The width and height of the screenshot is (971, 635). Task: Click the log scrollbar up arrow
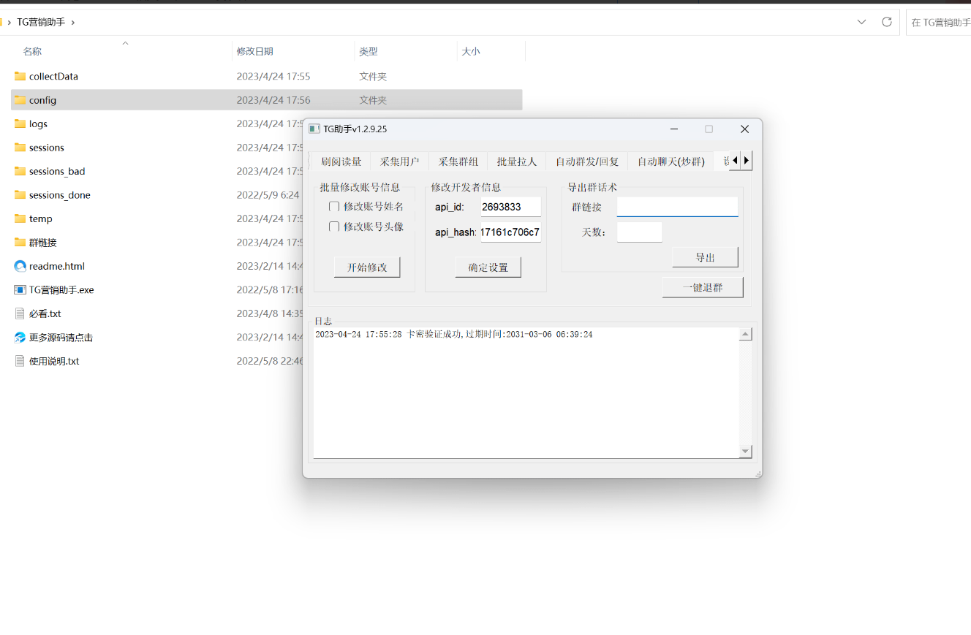click(x=745, y=335)
